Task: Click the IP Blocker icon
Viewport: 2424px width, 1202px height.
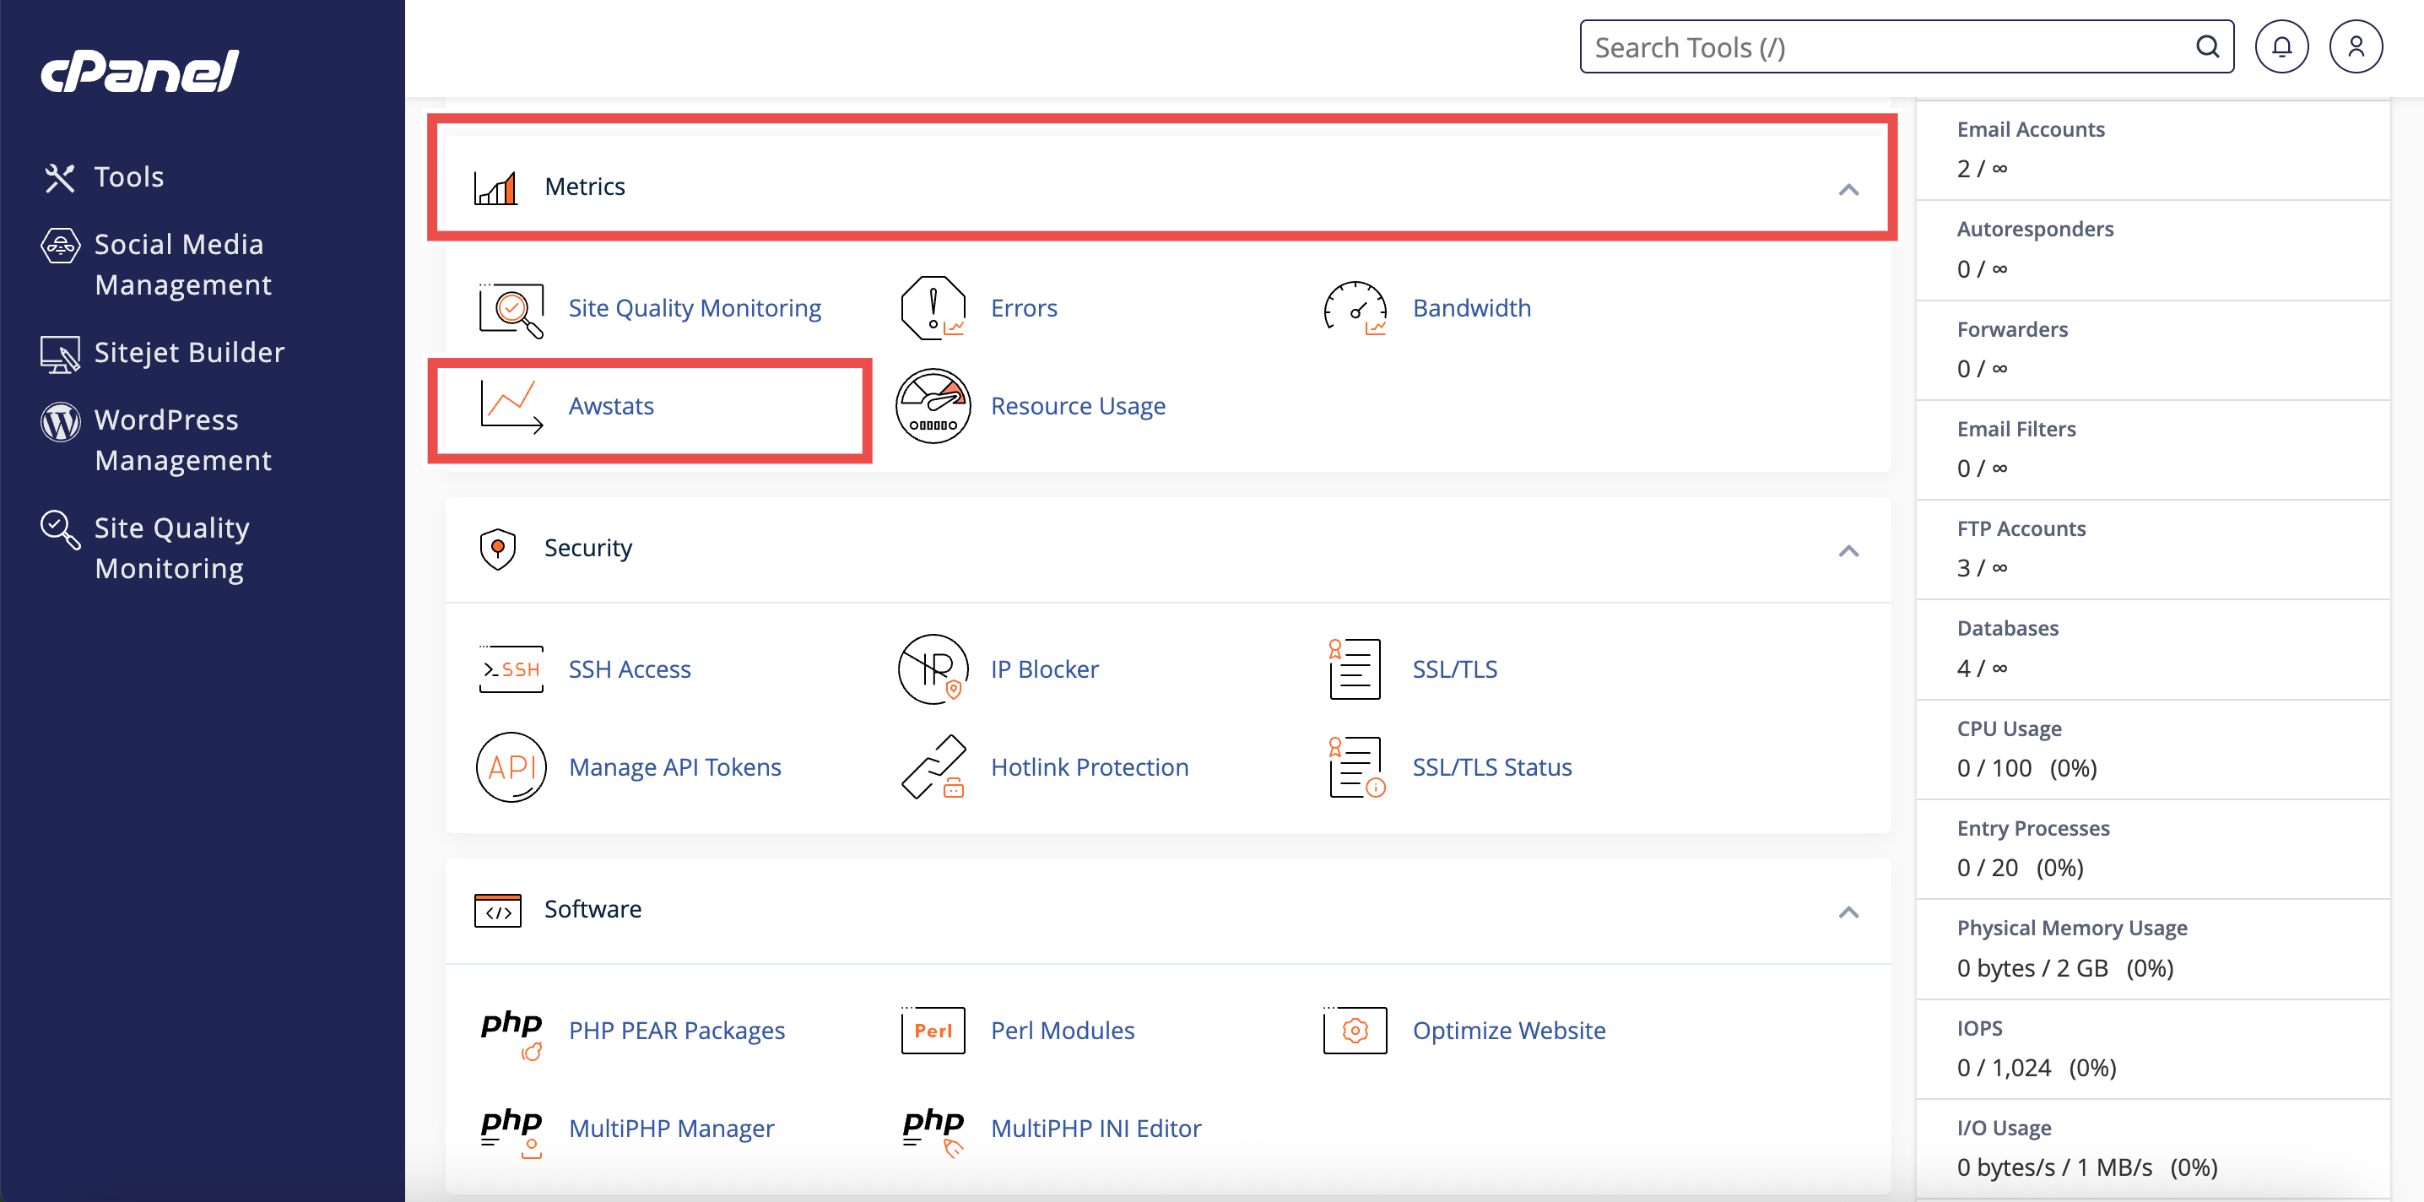Action: tap(933, 669)
